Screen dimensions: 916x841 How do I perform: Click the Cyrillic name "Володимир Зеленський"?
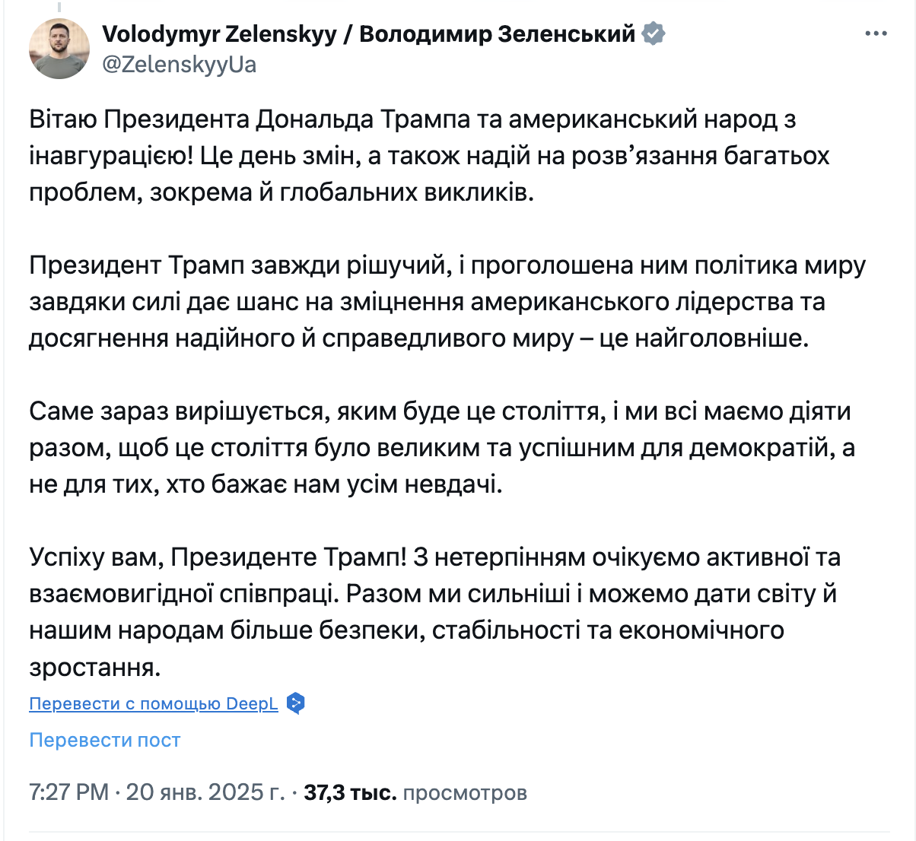pyautogui.click(x=497, y=34)
